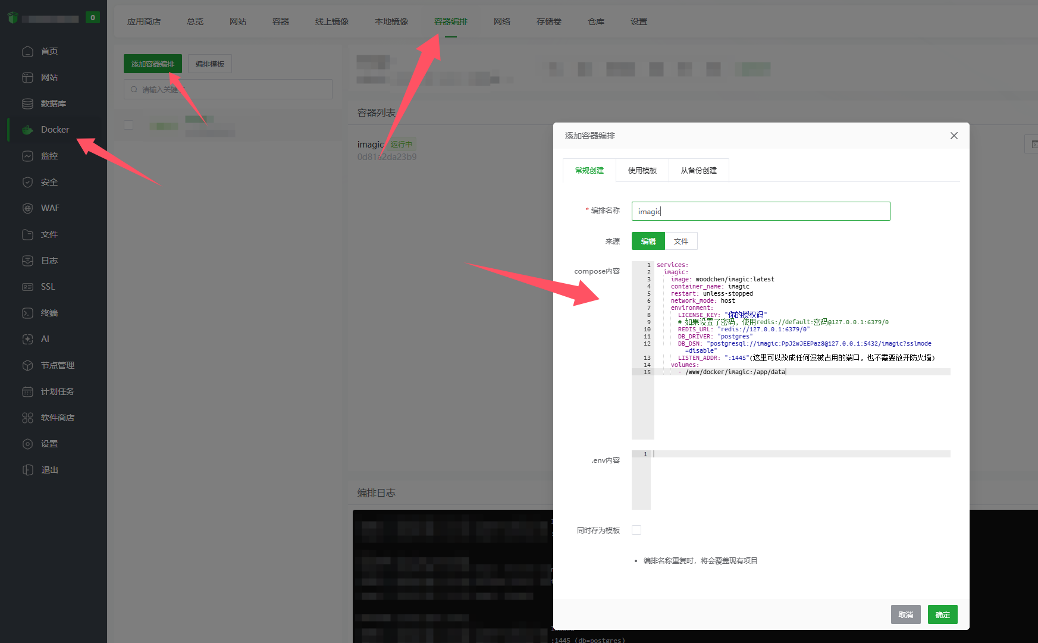The height and width of the screenshot is (643, 1038).
Task: Open the sidebar 设置 gear icon
Action: pyautogui.click(x=27, y=444)
